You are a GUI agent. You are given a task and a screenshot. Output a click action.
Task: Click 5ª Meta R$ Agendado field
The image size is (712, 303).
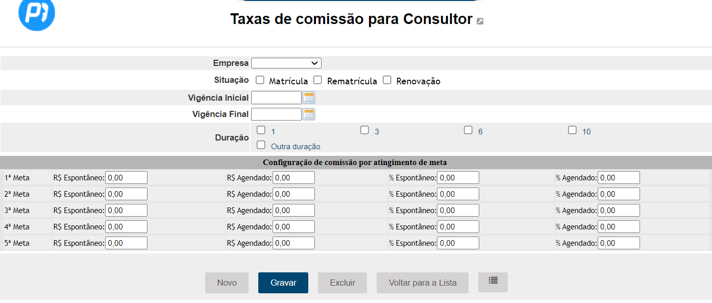[293, 243]
